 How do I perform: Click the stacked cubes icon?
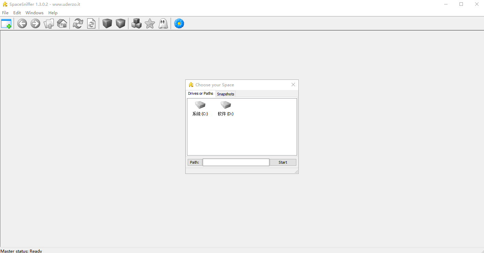click(137, 24)
